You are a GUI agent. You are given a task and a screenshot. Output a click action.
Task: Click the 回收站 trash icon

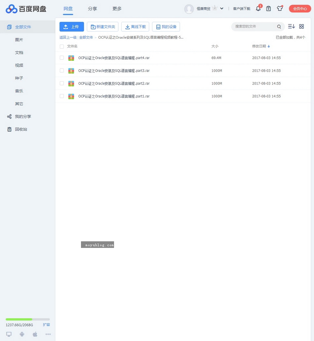coord(9,129)
